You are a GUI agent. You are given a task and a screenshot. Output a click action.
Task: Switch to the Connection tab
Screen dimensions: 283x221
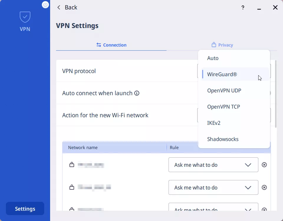tap(111, 45)
